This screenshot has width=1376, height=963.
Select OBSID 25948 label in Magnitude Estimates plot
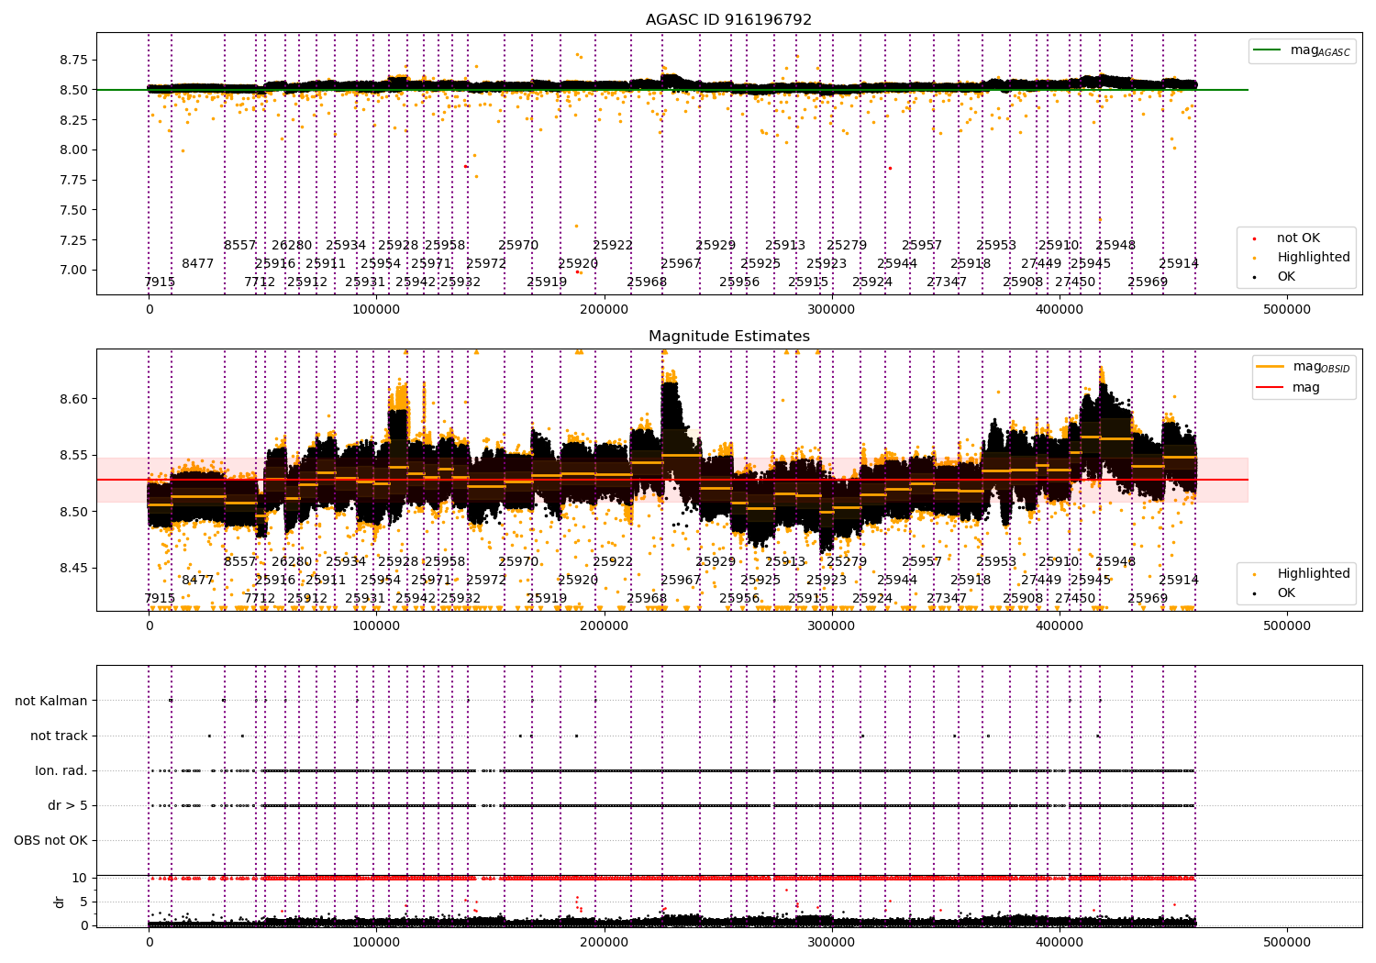click(x=1115, y=561)
